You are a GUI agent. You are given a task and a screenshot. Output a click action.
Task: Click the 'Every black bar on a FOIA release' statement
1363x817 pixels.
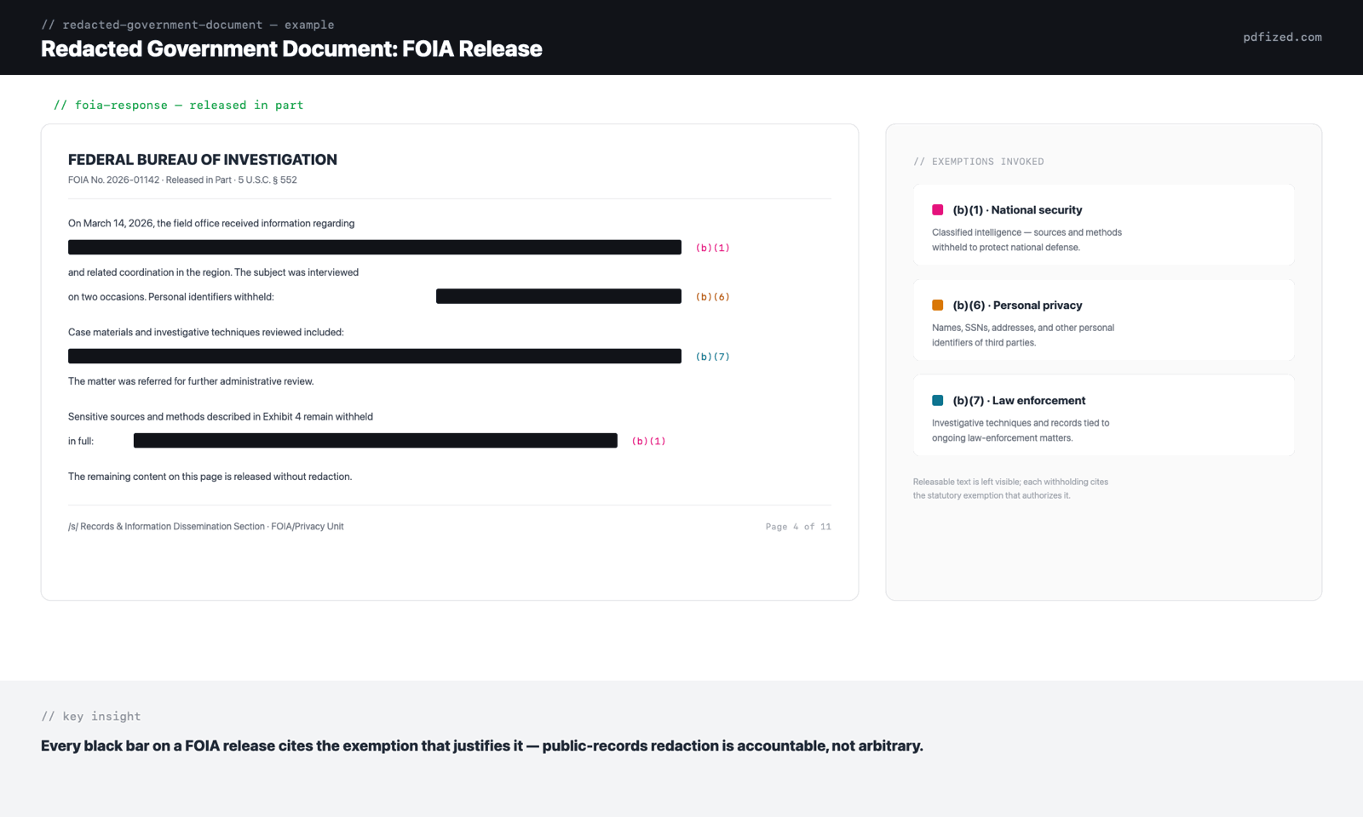[x=482, y=746]
